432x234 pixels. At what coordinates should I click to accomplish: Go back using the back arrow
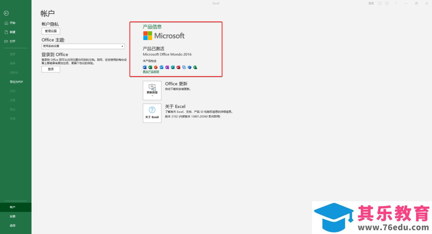[x=6, y=13]
